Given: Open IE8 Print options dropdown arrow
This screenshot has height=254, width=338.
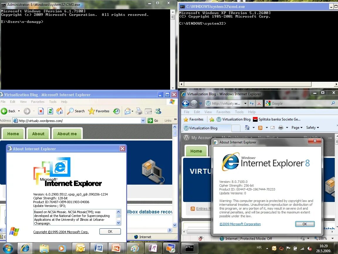Looking at the screenshot, I should tap(287, 128).
